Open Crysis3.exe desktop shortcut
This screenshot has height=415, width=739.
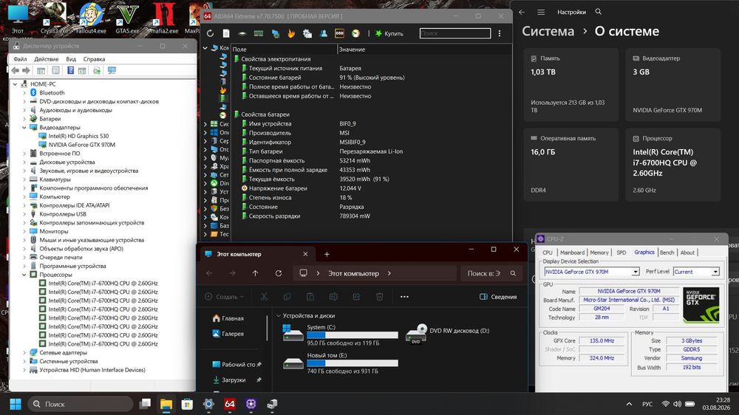coord(55,18)
